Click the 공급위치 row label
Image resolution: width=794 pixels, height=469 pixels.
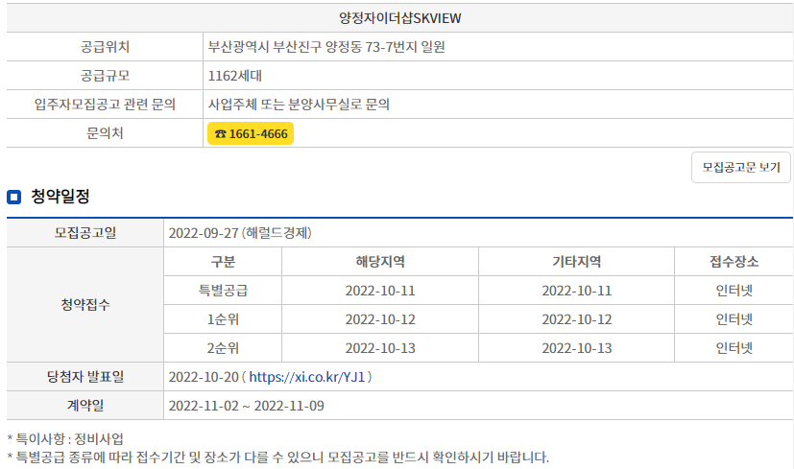click(x=105, y=47)
